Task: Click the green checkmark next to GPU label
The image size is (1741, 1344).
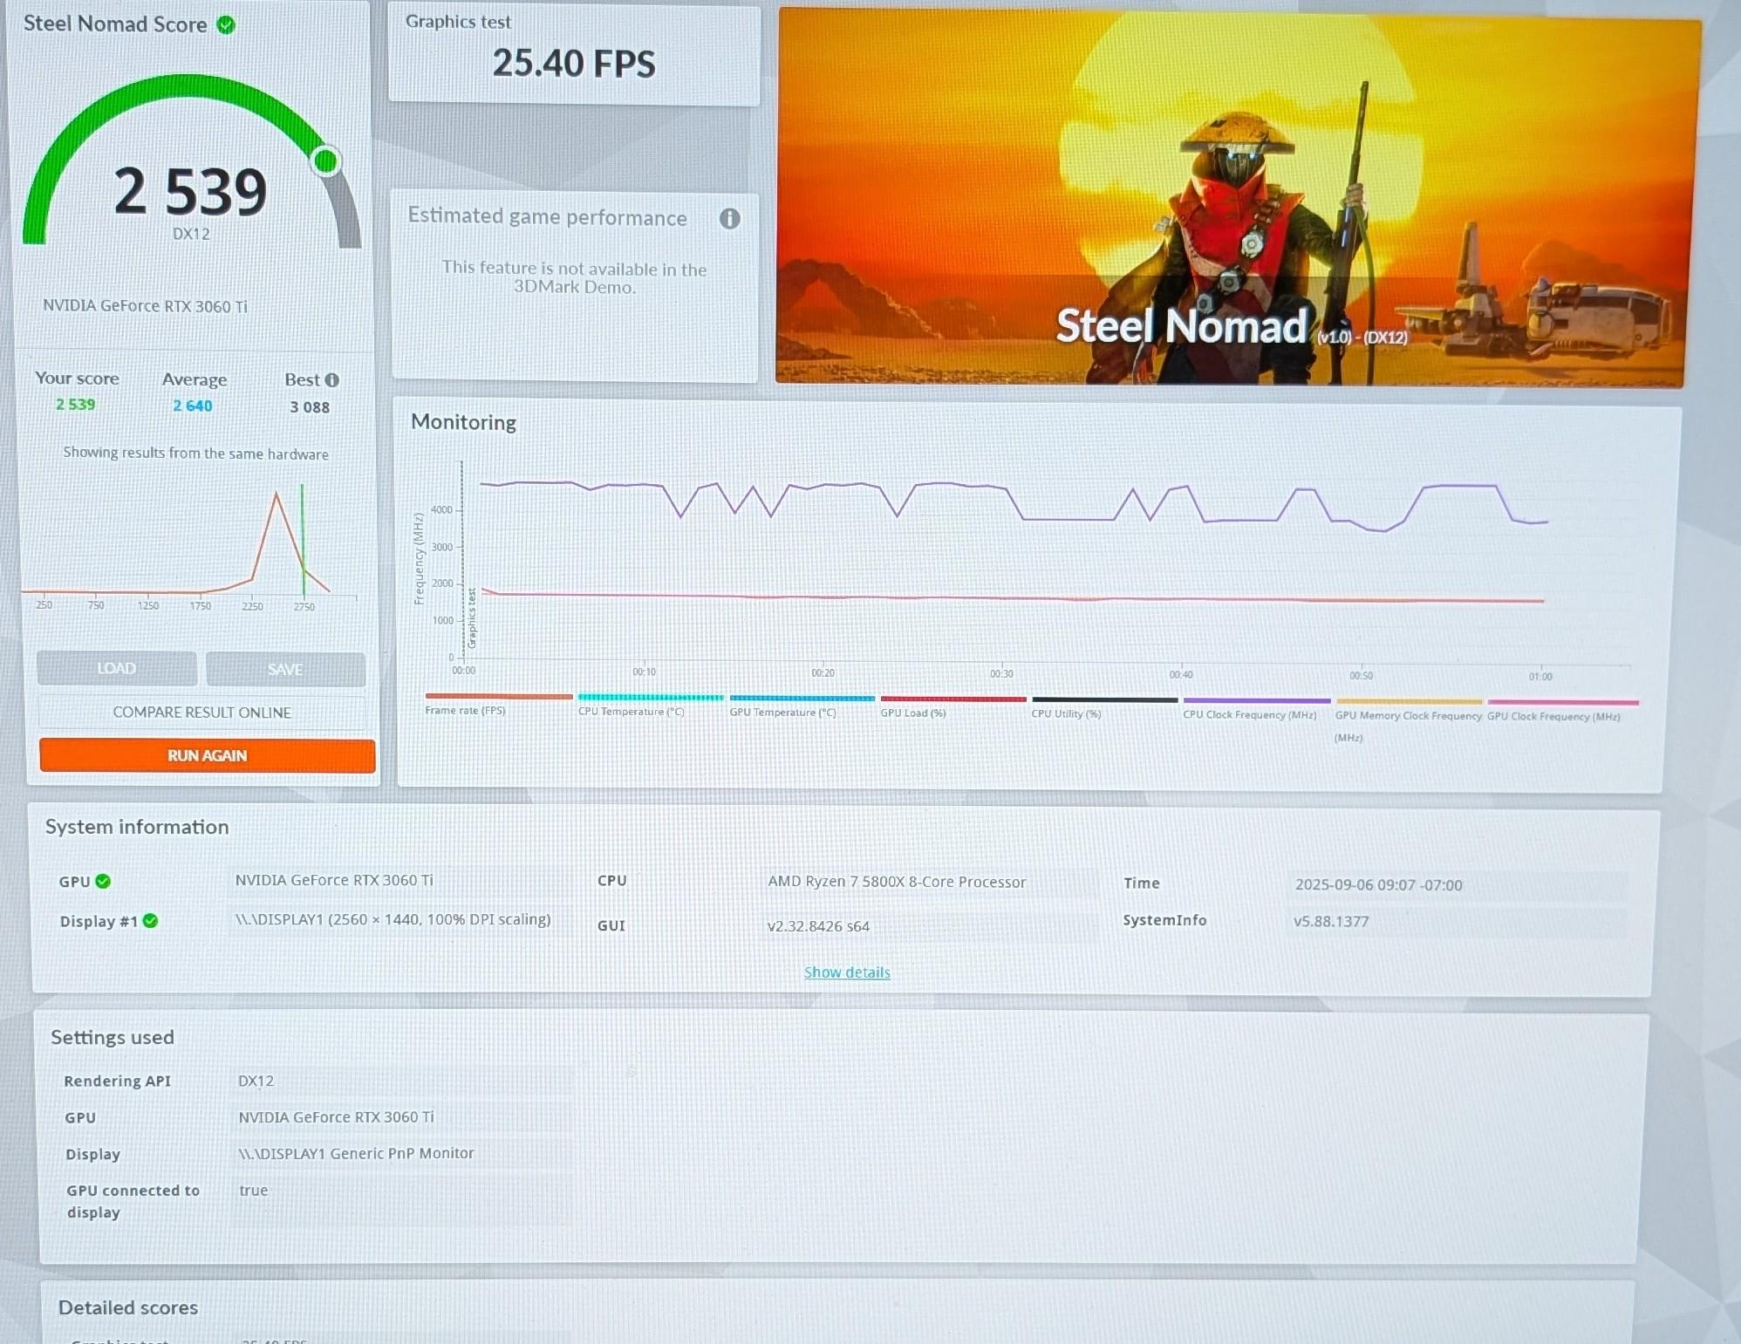Action: [103, 881]
